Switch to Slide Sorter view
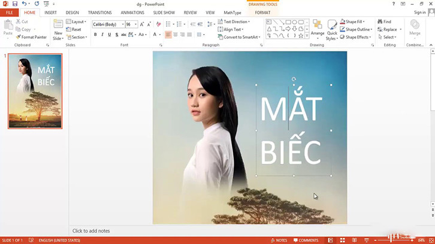Viewport: 435px width, 244px height. point(343,240)
